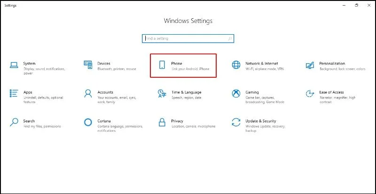Open the System settings link
The image size is (376, 194).
click(x=29, y=64)
